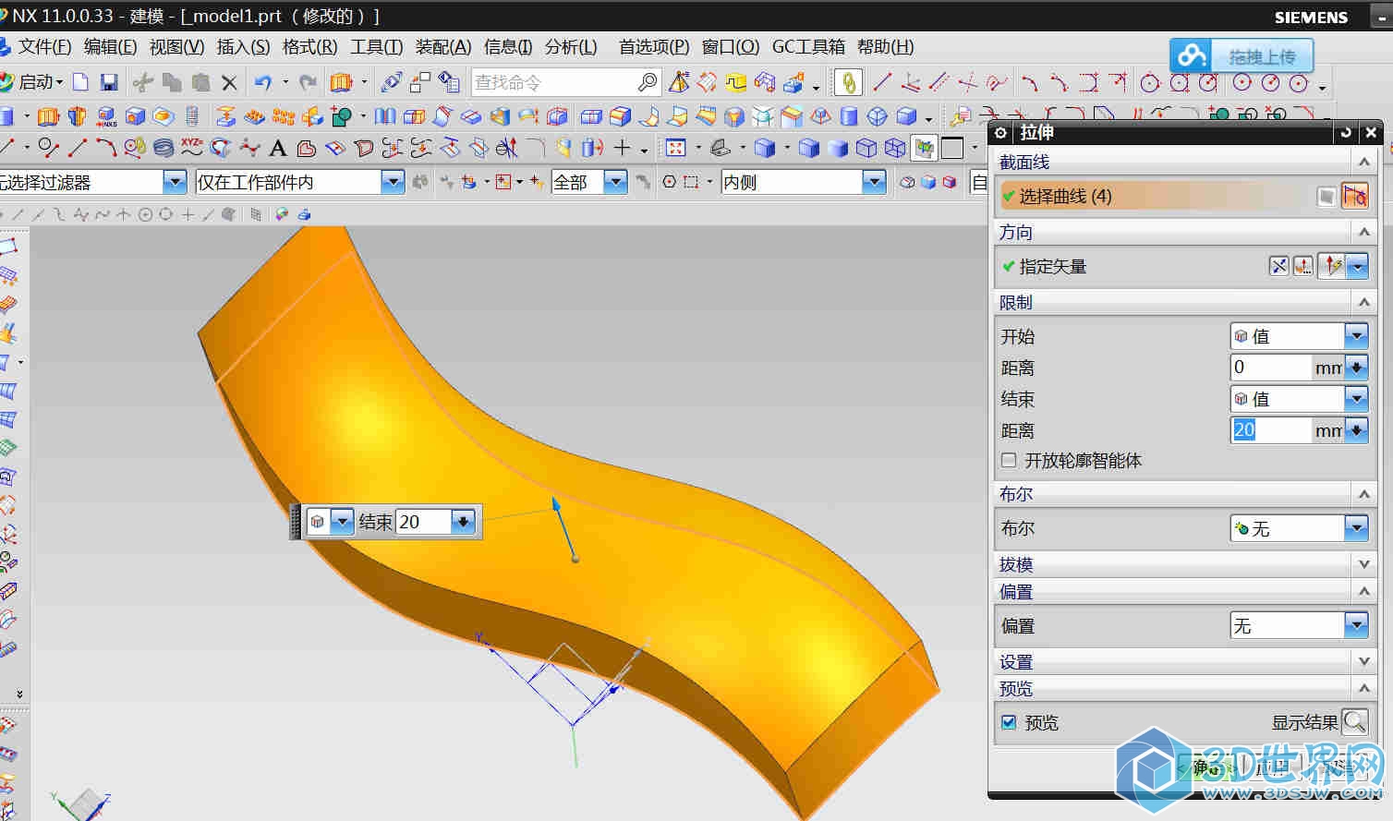This screenshot has width=1393, height=821.
Task: Click the curve selection icon in 选择曲线 row
Action: pos(1355,196)
